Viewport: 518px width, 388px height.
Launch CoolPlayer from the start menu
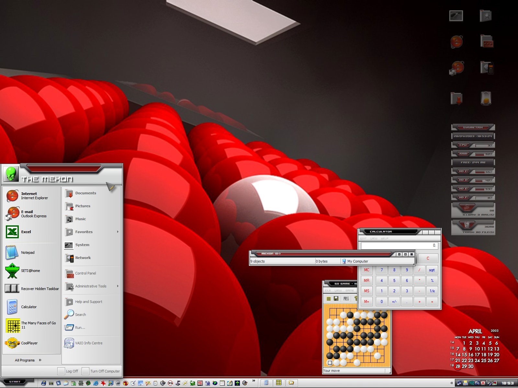pyautogui.click(x=32, y=343)
